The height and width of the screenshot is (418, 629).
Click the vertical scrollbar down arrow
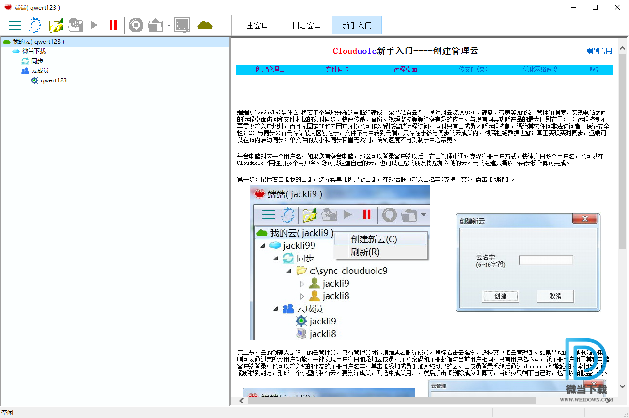click(623, 386)
